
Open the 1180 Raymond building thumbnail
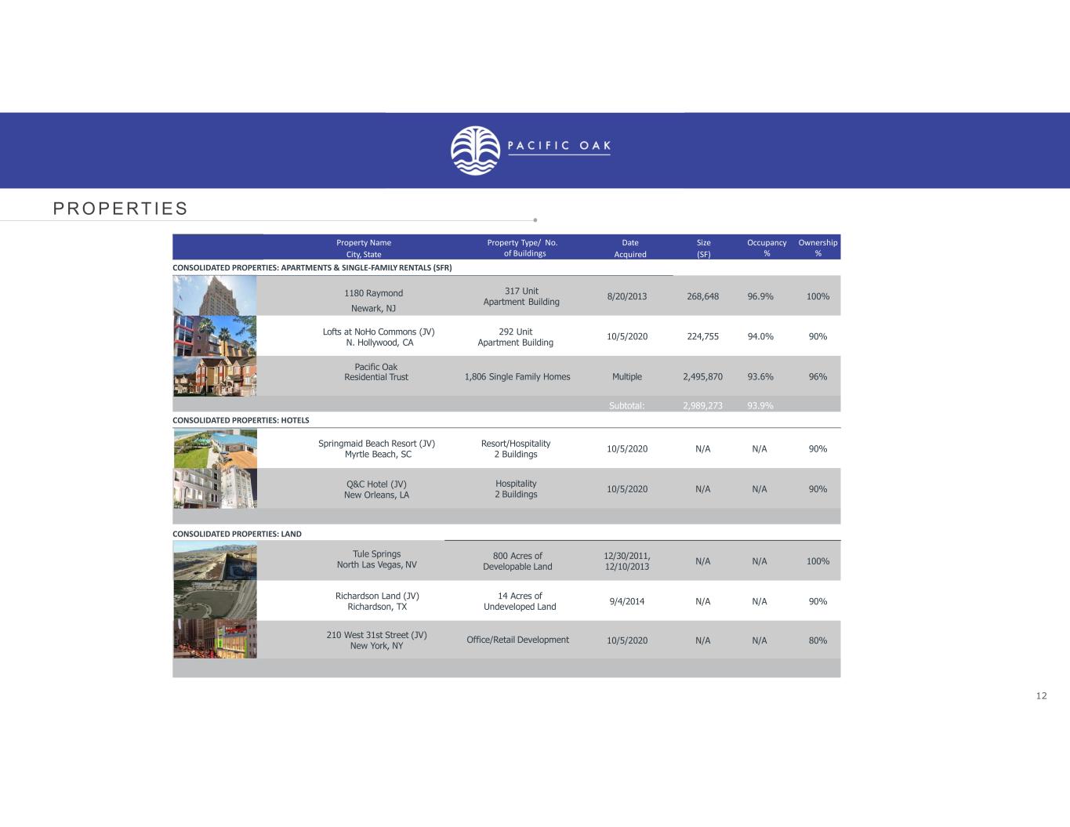(215, 296)
